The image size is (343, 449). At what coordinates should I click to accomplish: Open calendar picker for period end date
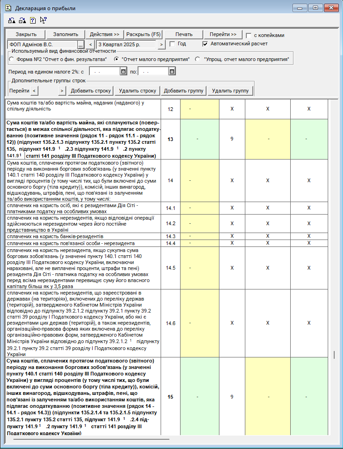[x=172, y=71]
